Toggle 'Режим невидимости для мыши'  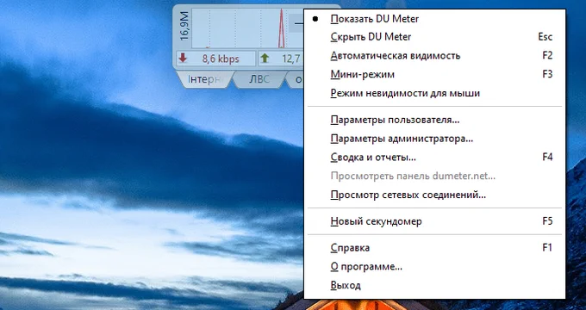click(x=434, y=93)
